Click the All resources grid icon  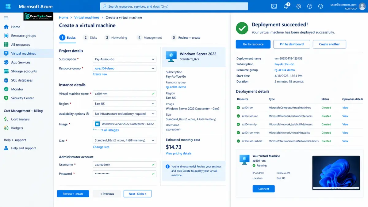(6, 44)
